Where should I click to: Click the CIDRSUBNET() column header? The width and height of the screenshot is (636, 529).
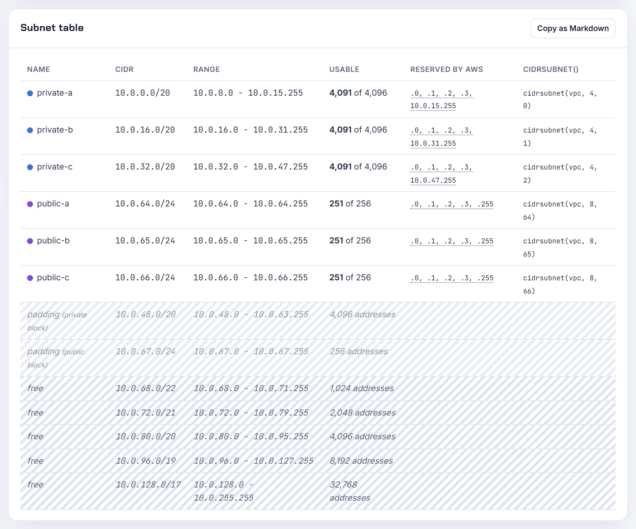tap(551, 70)
